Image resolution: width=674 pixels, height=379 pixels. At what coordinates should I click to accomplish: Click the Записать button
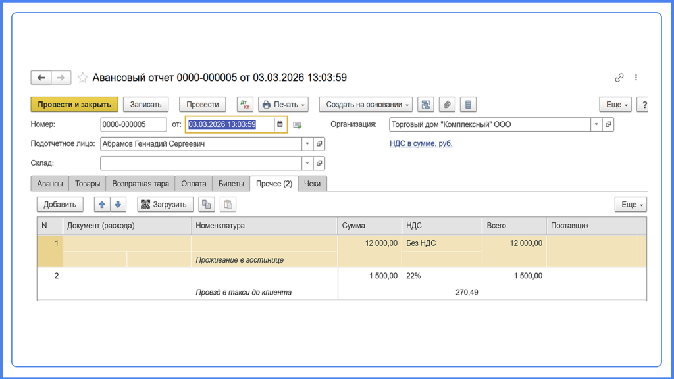pos(145,105)
